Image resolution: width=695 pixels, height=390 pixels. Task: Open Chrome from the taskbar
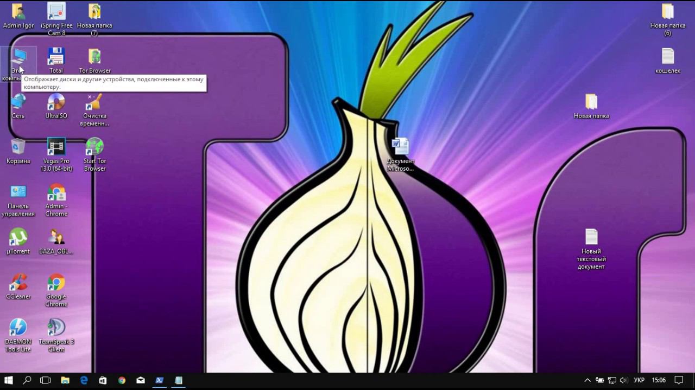pyautogui.click(x=122, y=380)
